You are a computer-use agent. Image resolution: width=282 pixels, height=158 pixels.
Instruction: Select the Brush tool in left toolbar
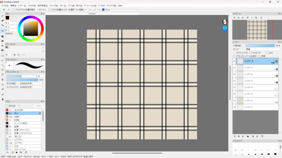[2, 16]
